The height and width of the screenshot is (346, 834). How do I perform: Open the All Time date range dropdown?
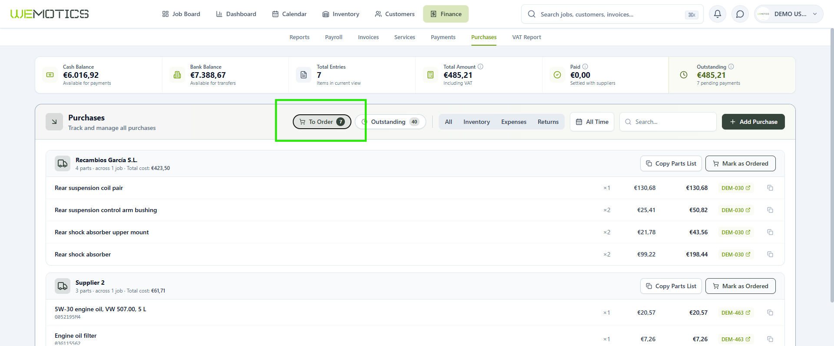[x=592, y=122]
